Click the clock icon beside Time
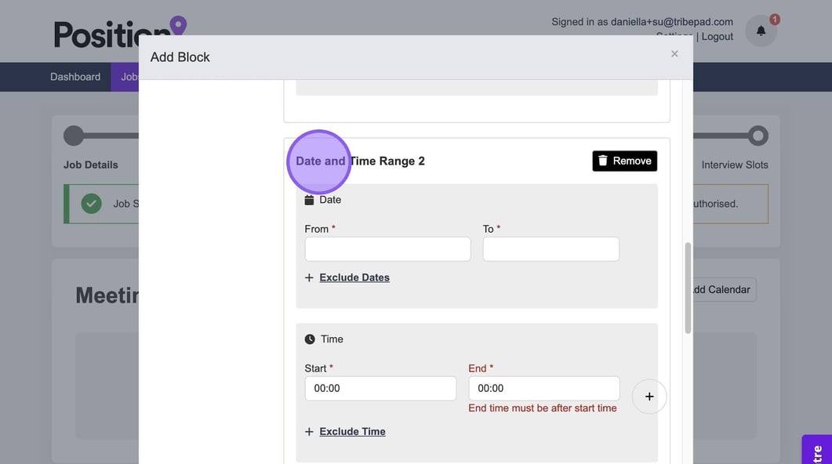832x464 pixels. (310, 339)
